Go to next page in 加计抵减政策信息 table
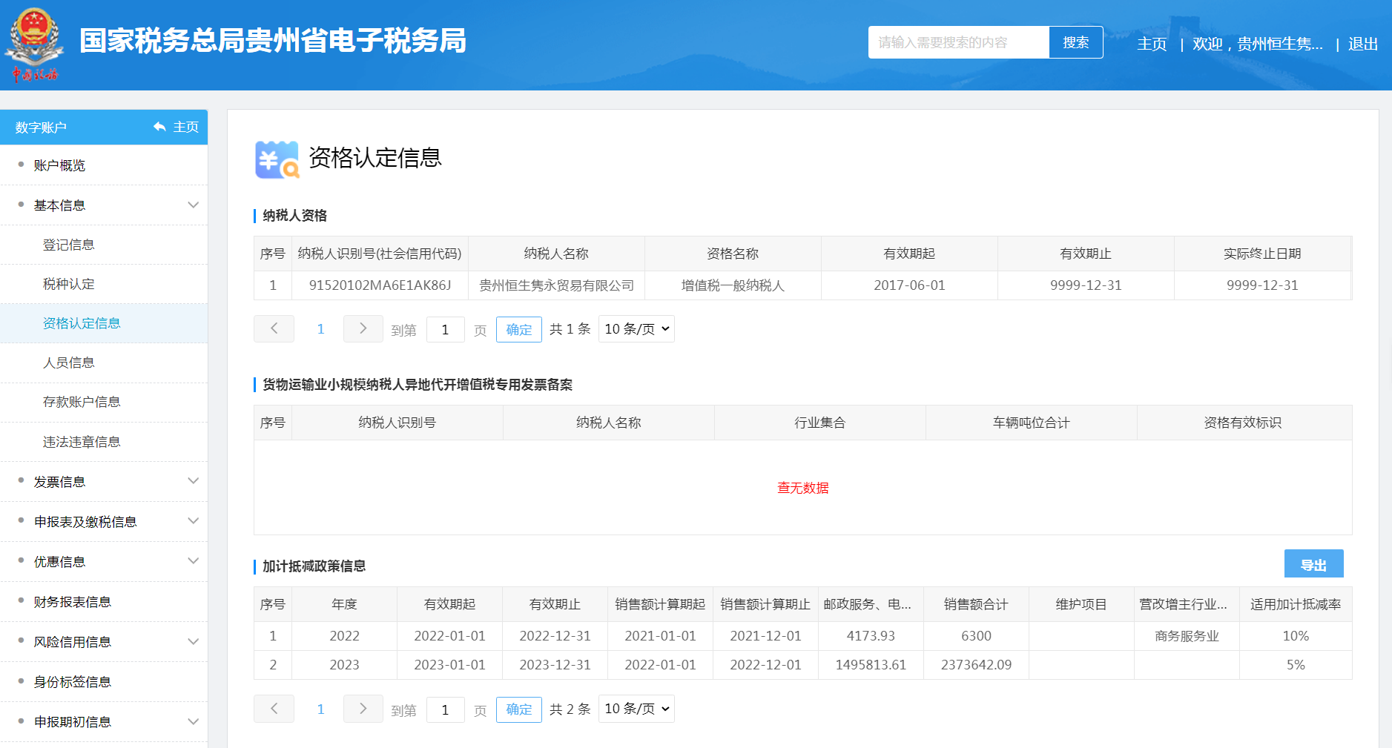Viewport: 1392px width, 748px height. point(363,709)
